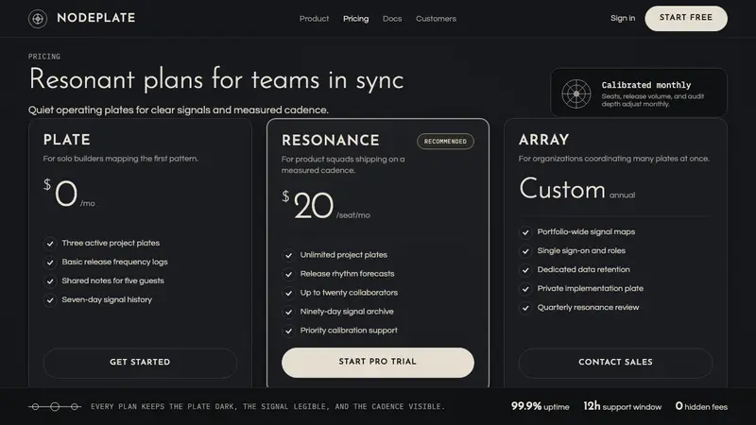Click the PRICING eyebrow label
The width and height of the screenshot is (756, 425).
(43, 57)
